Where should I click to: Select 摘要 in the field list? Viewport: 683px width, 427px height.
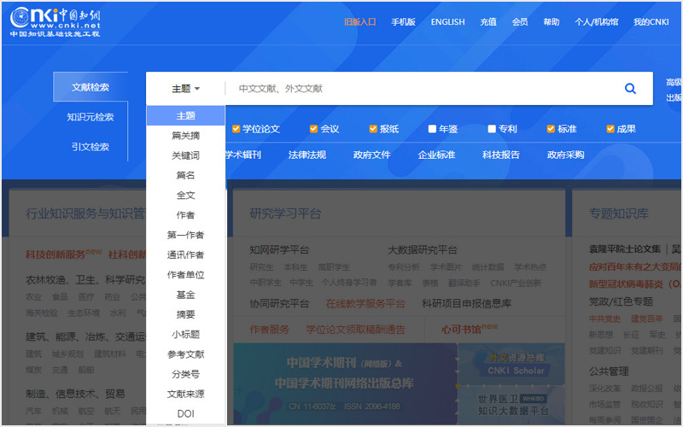pyautogui.click(x=185, y=314)
